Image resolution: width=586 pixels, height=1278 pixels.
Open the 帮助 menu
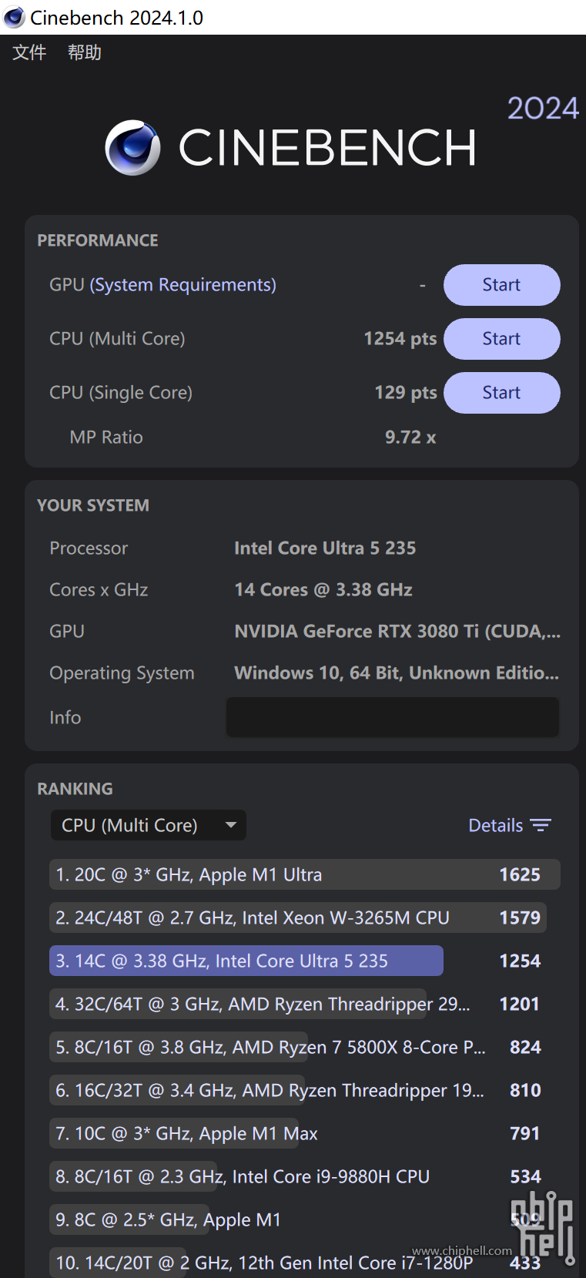tap(85, 52)
